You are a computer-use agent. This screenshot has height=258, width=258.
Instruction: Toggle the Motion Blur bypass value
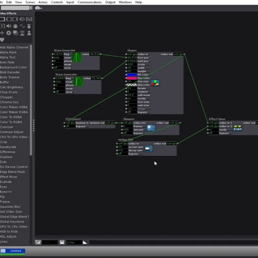coord(123,154)
